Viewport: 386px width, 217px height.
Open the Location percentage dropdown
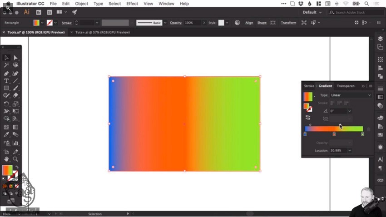(x=350, y=150)
